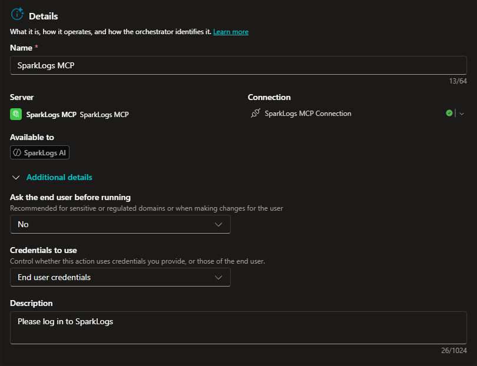Viewport: 477px width, 366px height.
Task: Click the green connection status checkmark
Action: 449,113
